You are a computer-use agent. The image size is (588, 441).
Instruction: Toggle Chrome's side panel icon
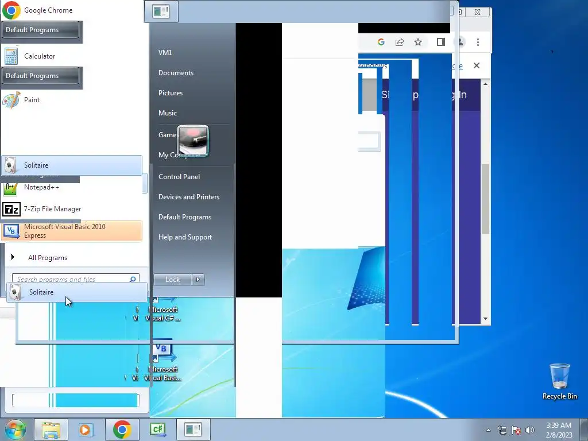tap(441, 42)
